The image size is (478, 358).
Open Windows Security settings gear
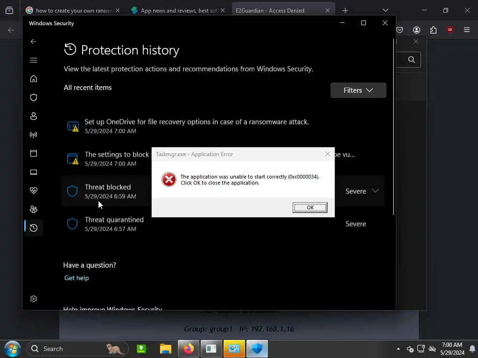point(34,299)
